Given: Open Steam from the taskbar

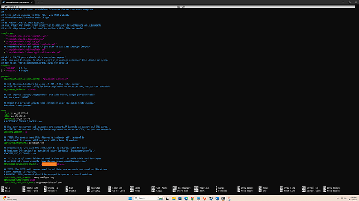Looking at the screenshot, I should [x=211, y=198].
